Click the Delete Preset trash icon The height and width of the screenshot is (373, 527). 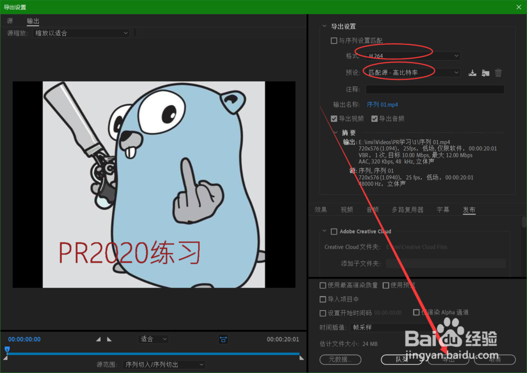[498, 73]
